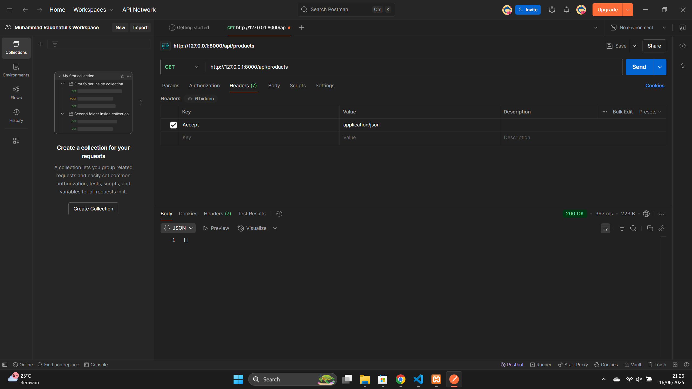Image resolution: width=692 pixels, height=389 pixels.
Task: Open Visual Studio Code from taskbar
Action: (x=418, y=379)
